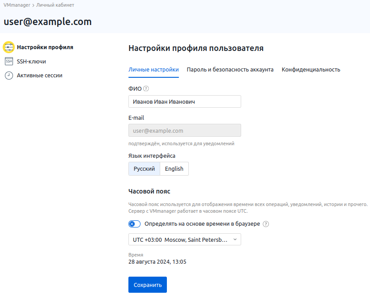Screen dimensions: 370x299
Task: Click the disabled E-mail field
Action: point(184,131)
